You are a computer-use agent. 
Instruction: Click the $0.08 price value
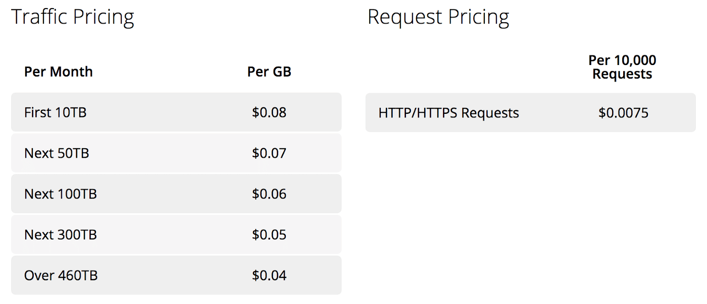pos(269,112)
